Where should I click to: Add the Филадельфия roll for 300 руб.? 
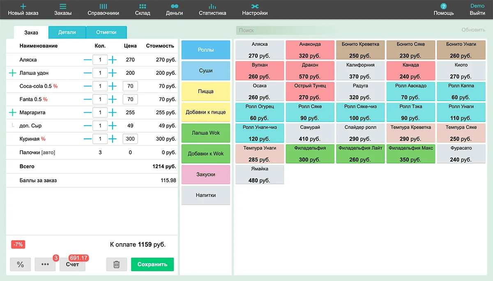[310, 154]
